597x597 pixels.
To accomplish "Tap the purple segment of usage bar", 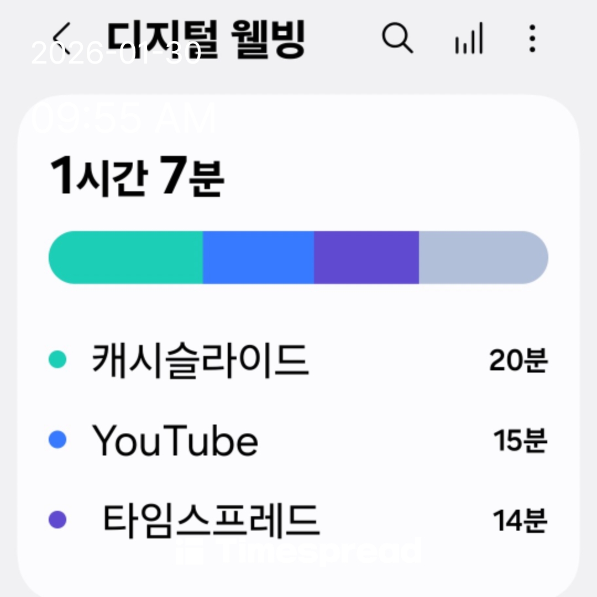I will tap(366, 258).
